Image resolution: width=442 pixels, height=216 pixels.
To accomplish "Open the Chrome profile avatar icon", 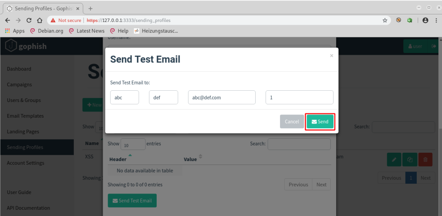I will [x=425, y=20].
